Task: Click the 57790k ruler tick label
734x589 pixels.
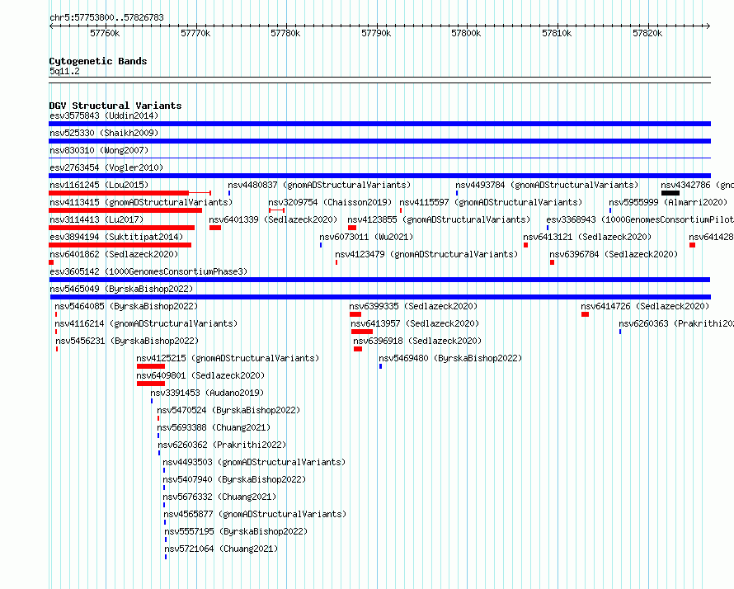Action: tap(376, 33)
